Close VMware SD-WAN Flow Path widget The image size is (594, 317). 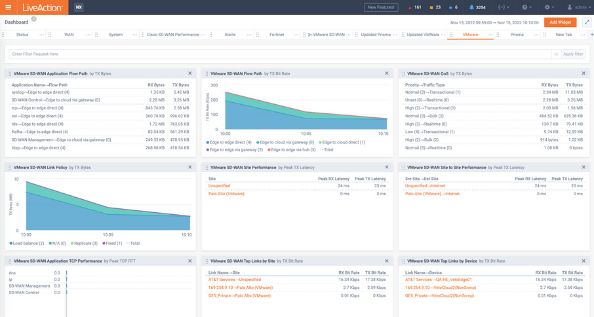[x=387, y=73]
